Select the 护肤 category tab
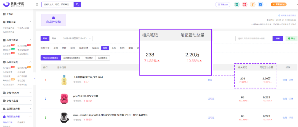 pyautogui.click(x=64, y=48)
